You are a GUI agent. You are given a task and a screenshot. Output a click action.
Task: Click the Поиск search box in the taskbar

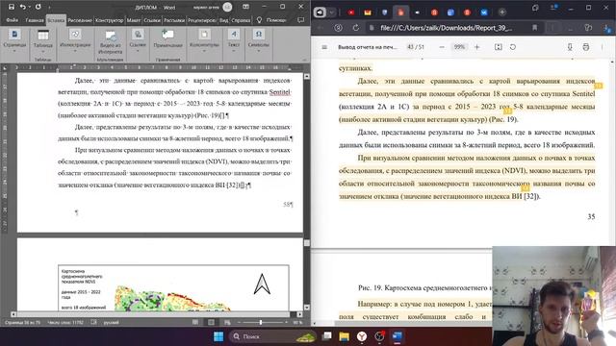[272, 336]
